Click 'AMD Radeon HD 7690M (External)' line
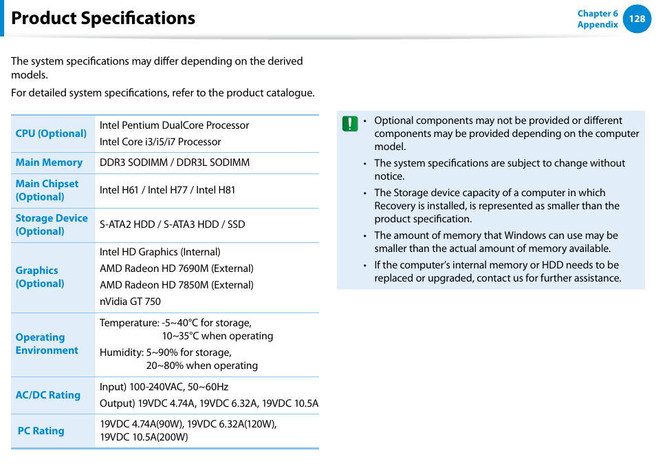Image resolution: width=656 pixels, height=466 pixels. [x=177, y=268]
